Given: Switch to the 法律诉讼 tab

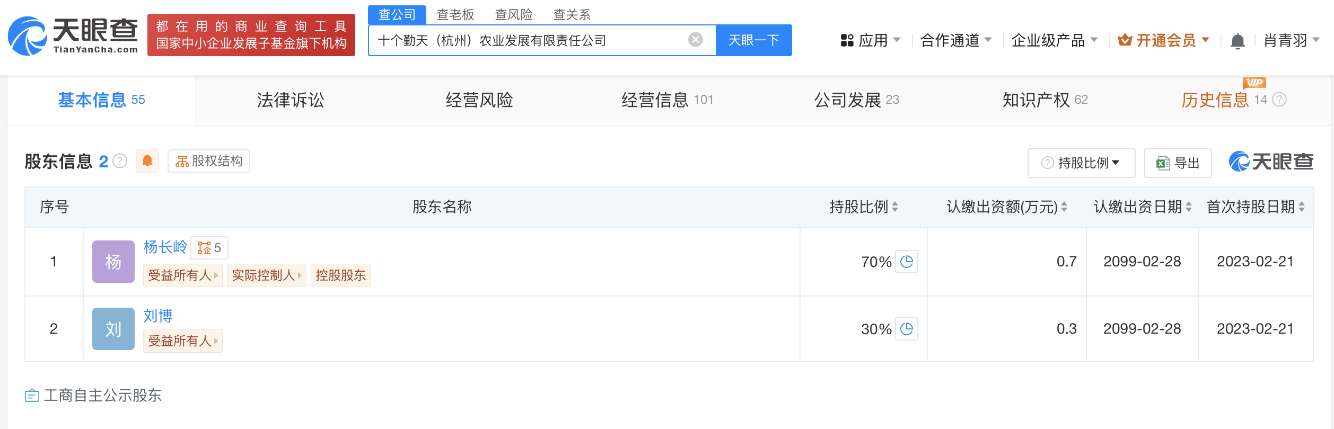Looking at the screenshot, I should point(290,100).
